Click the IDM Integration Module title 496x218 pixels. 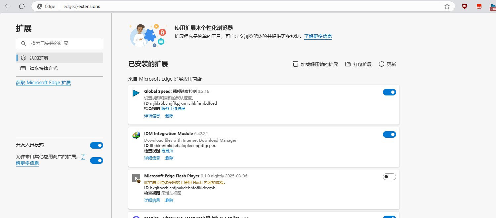[169, 133]
